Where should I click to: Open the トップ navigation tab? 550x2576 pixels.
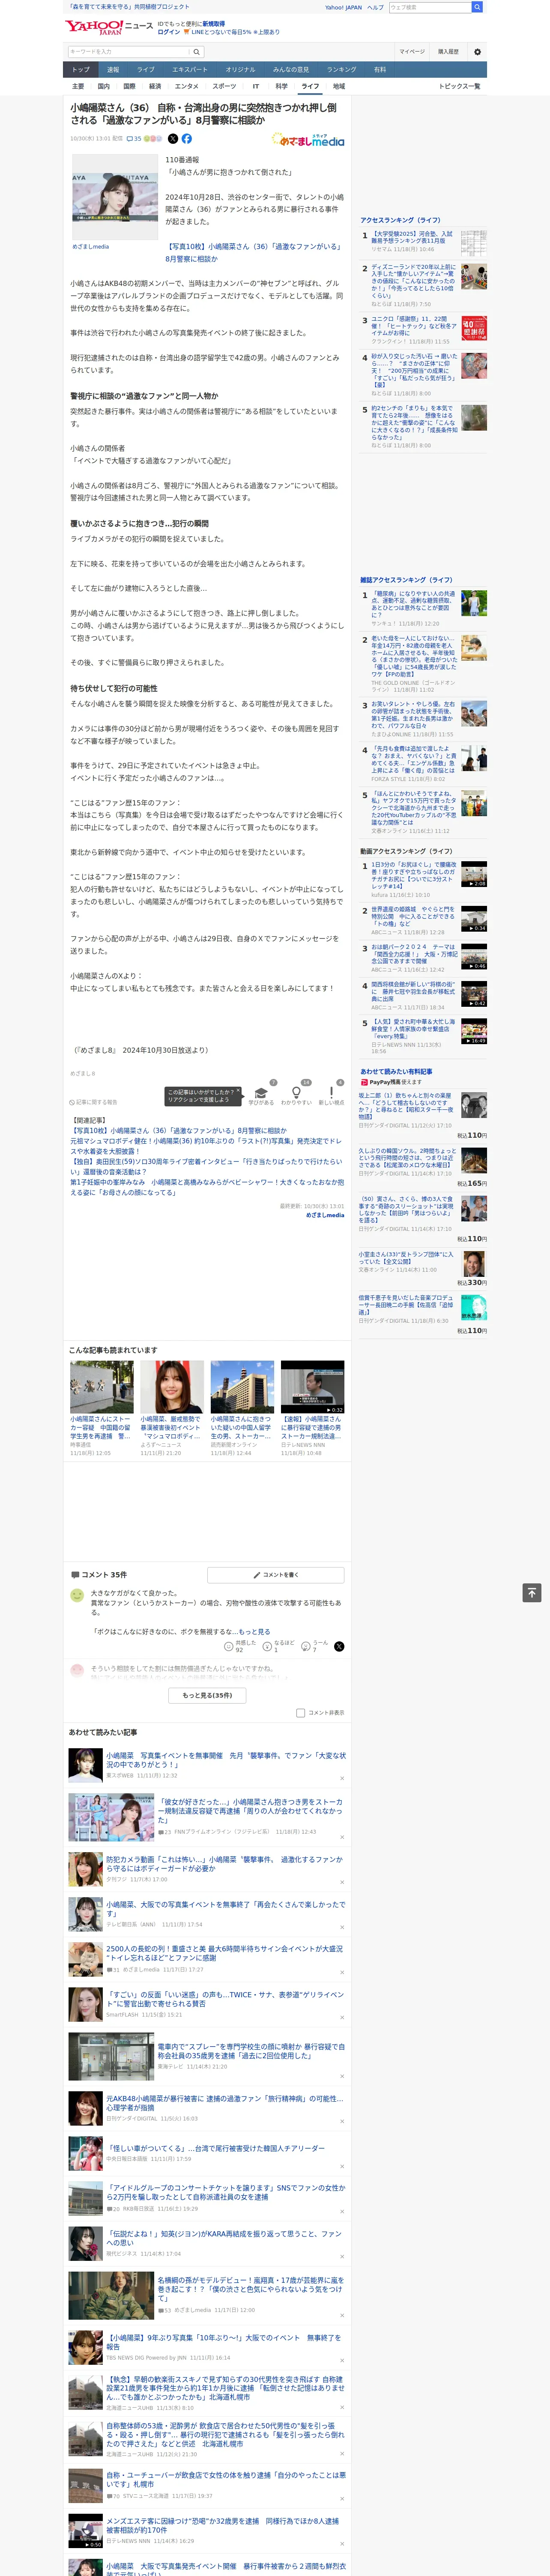[81, 70]
